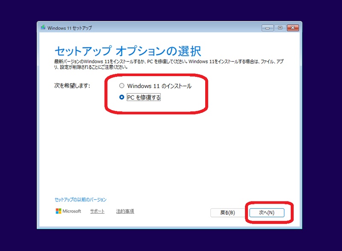Click the Microsoft logo
This screenshot has height=251, width=342.
(68, 211)
